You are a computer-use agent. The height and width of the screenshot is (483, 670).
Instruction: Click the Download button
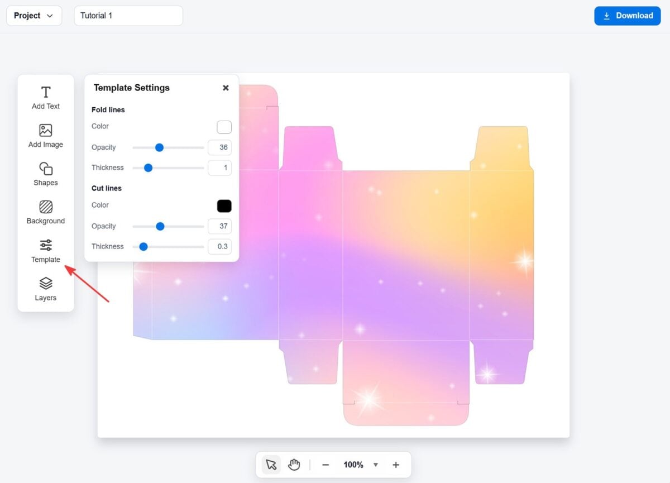pos(628,16)
